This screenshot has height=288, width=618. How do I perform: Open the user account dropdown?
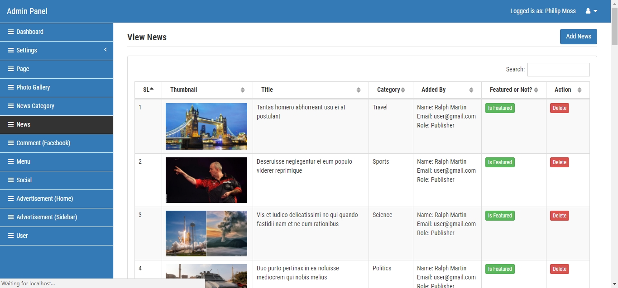[x=591, y=11]
